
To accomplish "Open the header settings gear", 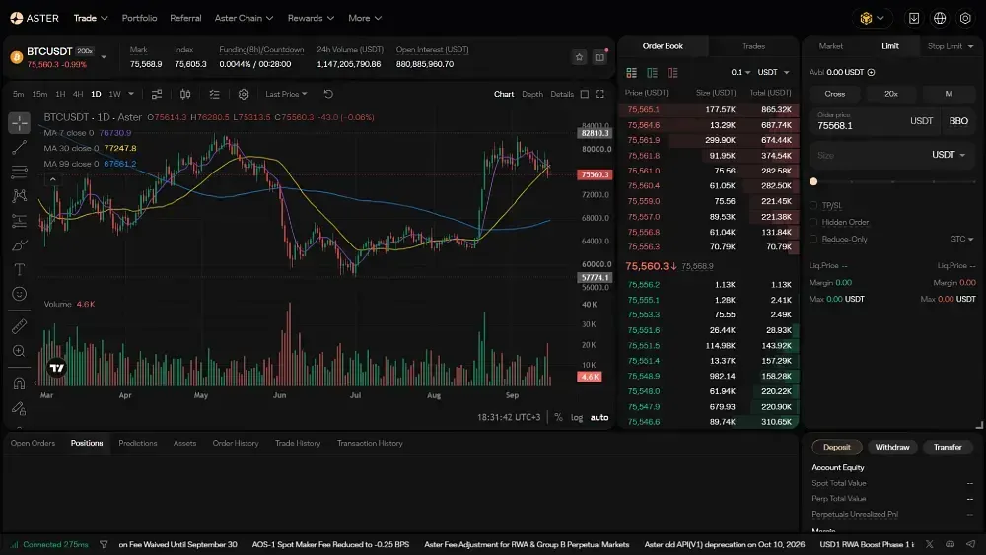I will [x=965, y=18].
